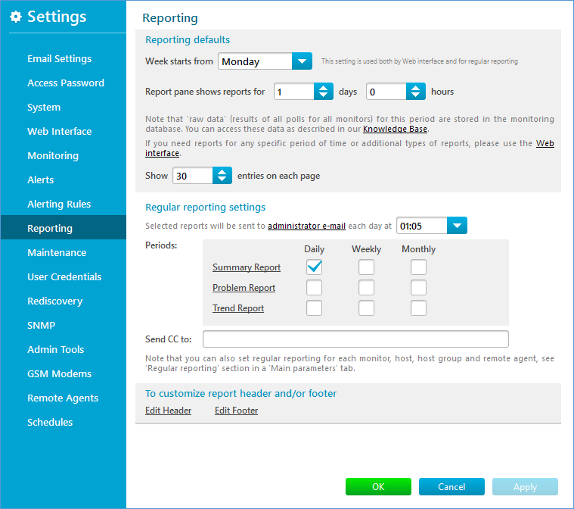574x509 pixels.
Task: Follow the Web interface link
Action: click(545, 143)
